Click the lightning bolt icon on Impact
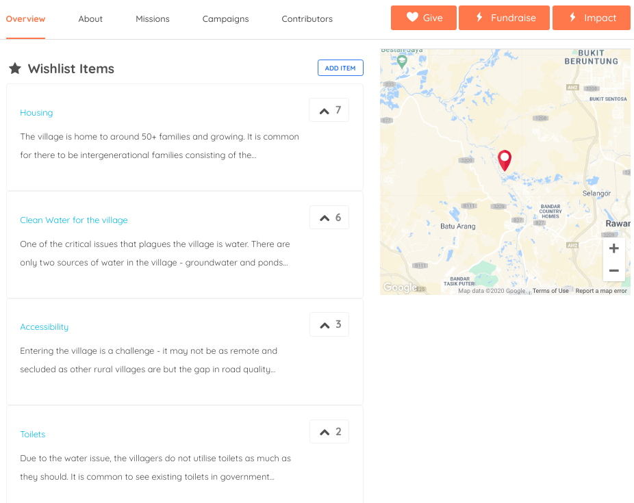 [572, 17]
